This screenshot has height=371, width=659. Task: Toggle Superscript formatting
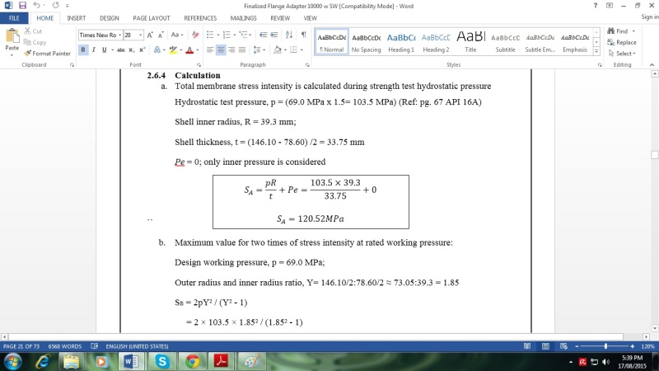pyautogui.click(x=142, y=49)
